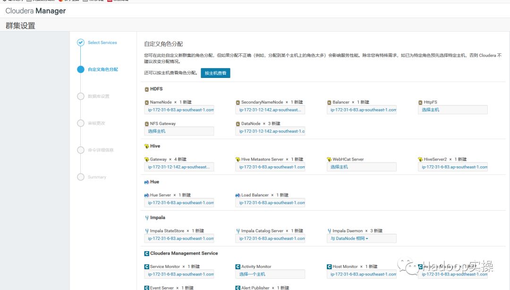
Task: Click the Hue Server role icon
Action: pos(147,195)
